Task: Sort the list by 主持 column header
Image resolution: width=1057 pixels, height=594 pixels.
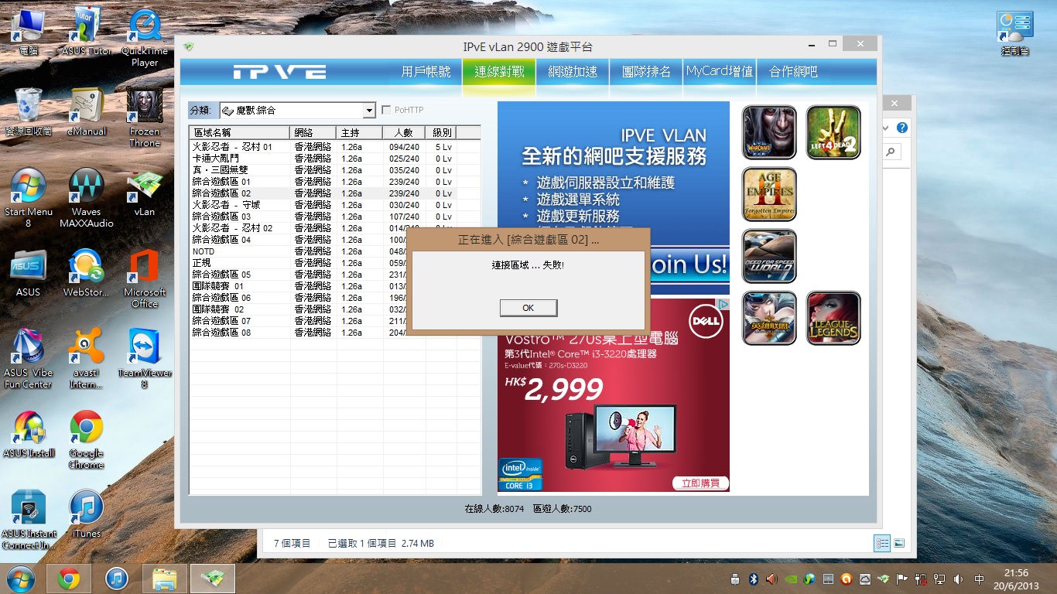Action: [x=360, y=132]
